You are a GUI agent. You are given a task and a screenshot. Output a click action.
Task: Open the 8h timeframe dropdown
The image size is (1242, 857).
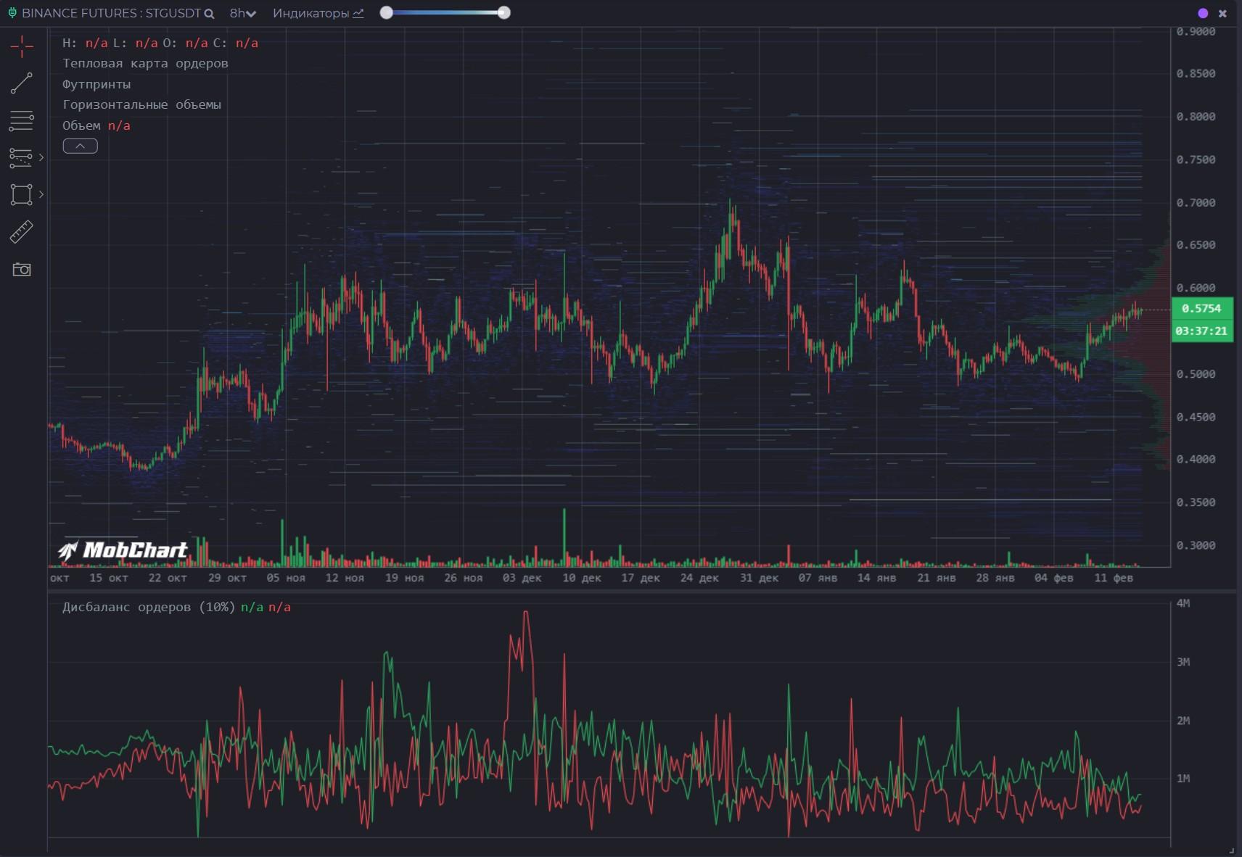tap(242, 13)
